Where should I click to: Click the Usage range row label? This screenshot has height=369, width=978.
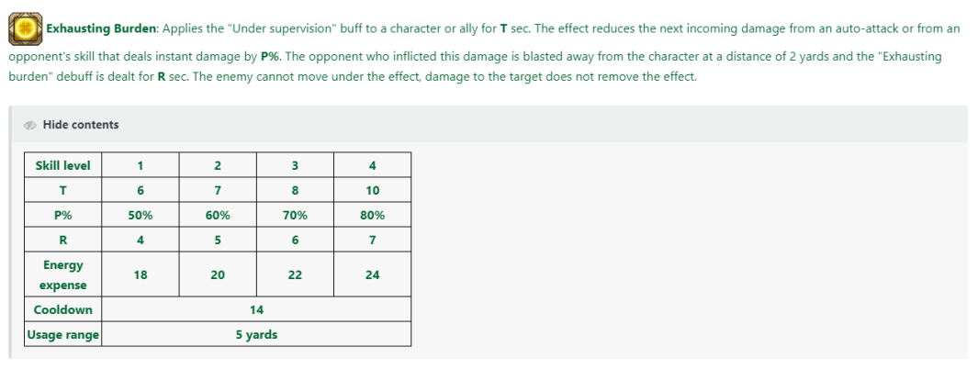click(63, 335)
